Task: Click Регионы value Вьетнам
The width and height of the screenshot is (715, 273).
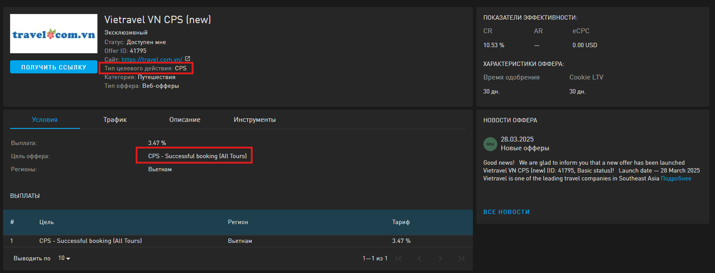Action: (x=160, y=169)
